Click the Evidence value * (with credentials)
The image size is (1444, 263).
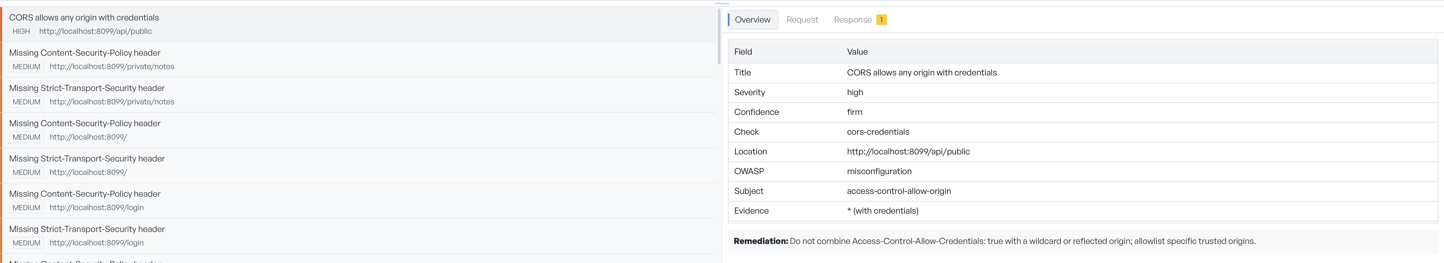pos(882,211)
